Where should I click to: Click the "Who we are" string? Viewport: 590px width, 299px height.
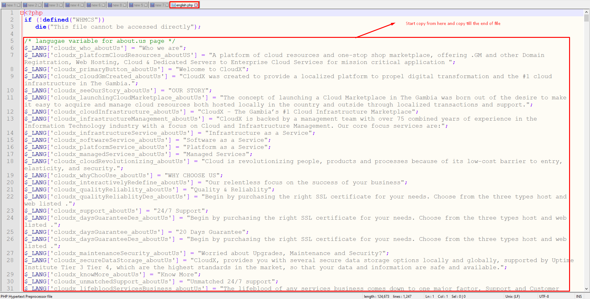point(160,48)
